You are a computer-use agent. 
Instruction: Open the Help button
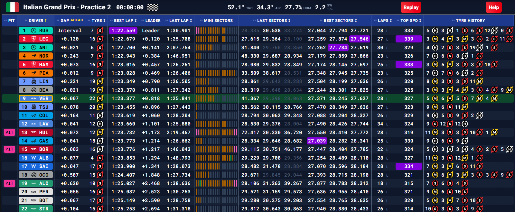pos(493,7)
